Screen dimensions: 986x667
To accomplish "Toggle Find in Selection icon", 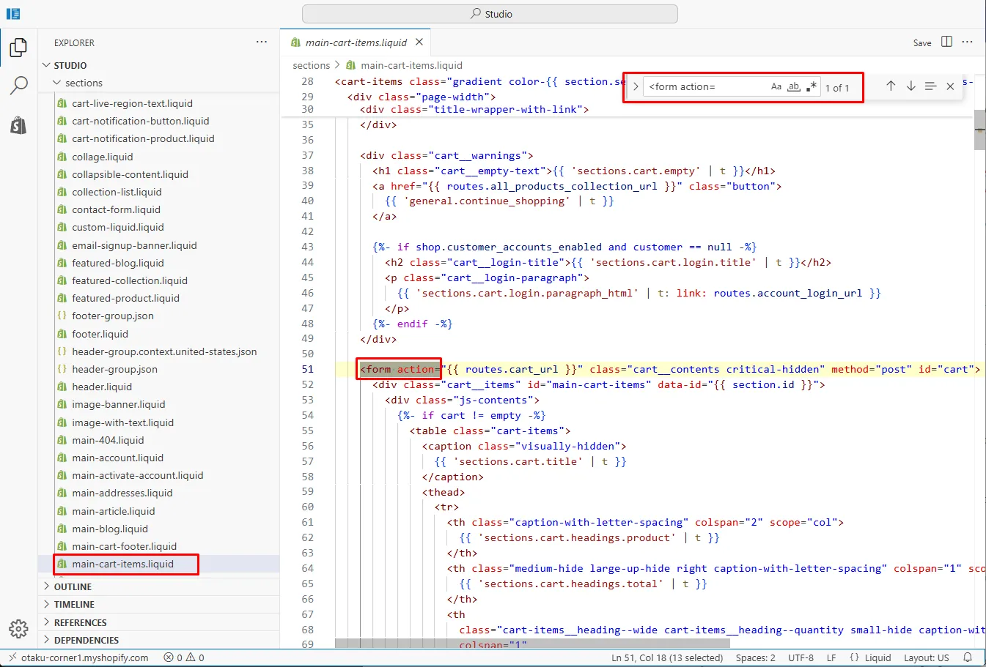I will click(x=930, y=86).
